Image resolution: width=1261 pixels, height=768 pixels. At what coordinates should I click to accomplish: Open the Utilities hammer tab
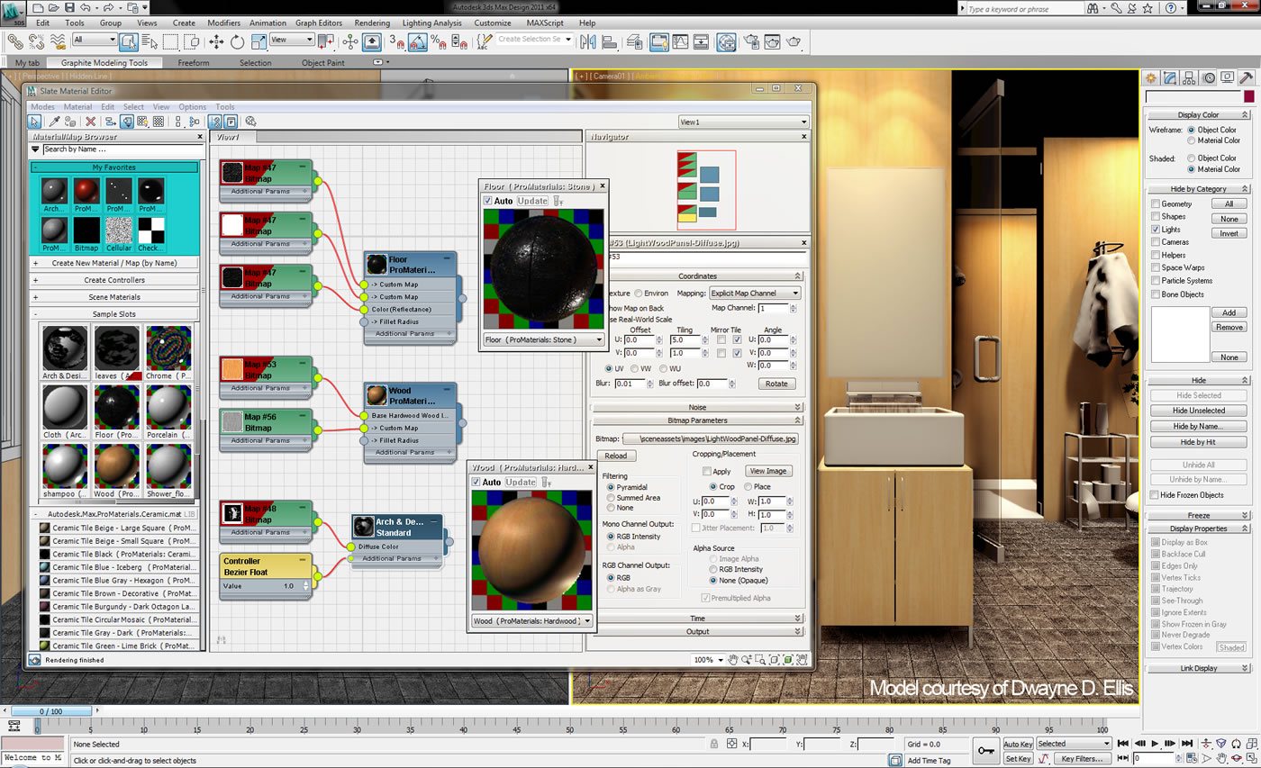(1247, 77)
